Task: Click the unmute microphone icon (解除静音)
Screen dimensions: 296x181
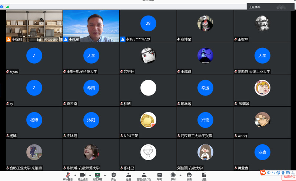Action: tap(68, 175)
